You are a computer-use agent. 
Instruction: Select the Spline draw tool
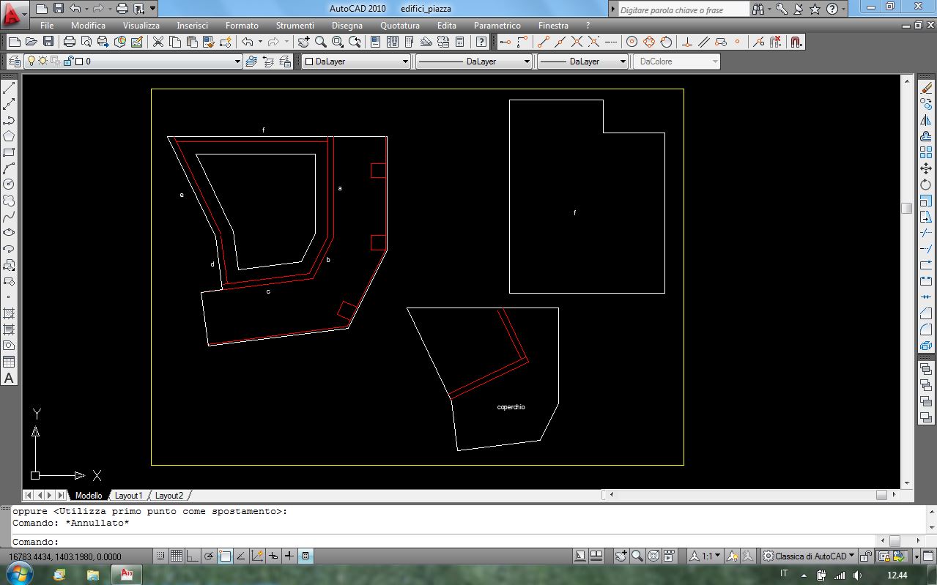coord(10,216)
